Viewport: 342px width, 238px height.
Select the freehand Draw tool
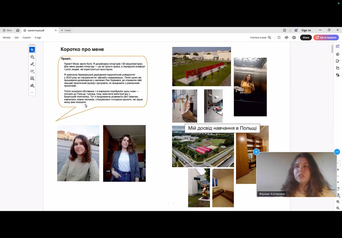point(32,71)
